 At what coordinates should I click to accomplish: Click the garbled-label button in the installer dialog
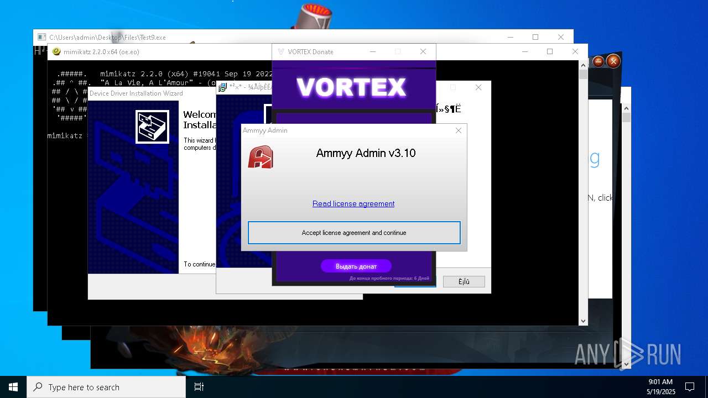tap(464, 282)
